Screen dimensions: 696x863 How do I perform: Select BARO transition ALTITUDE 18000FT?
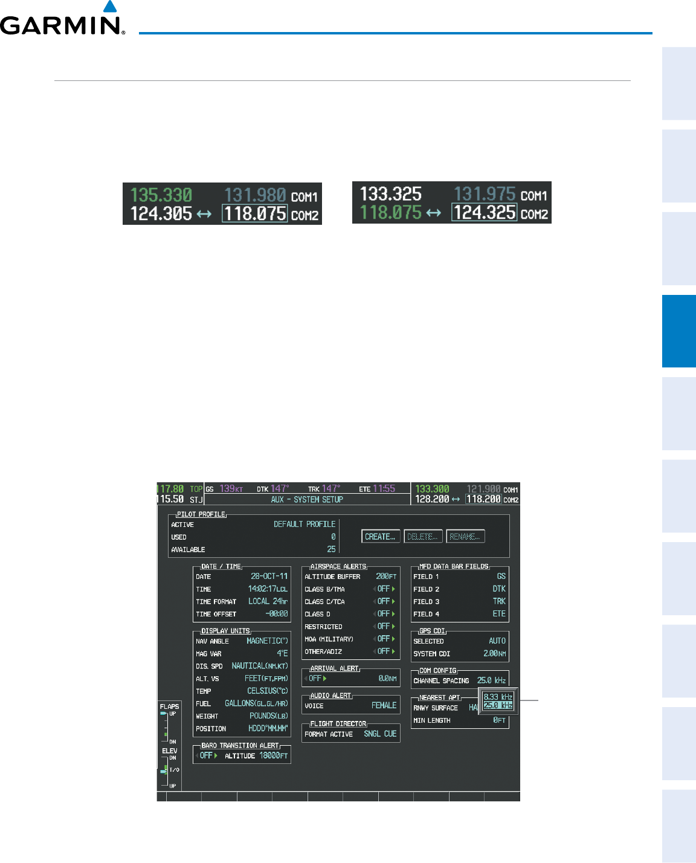point(274,755)
